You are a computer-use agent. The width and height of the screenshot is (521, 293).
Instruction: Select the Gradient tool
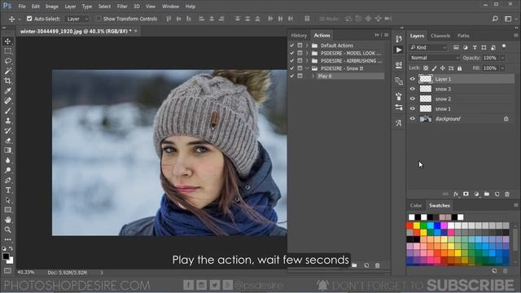pyautogui.click(x=7, y=150)
